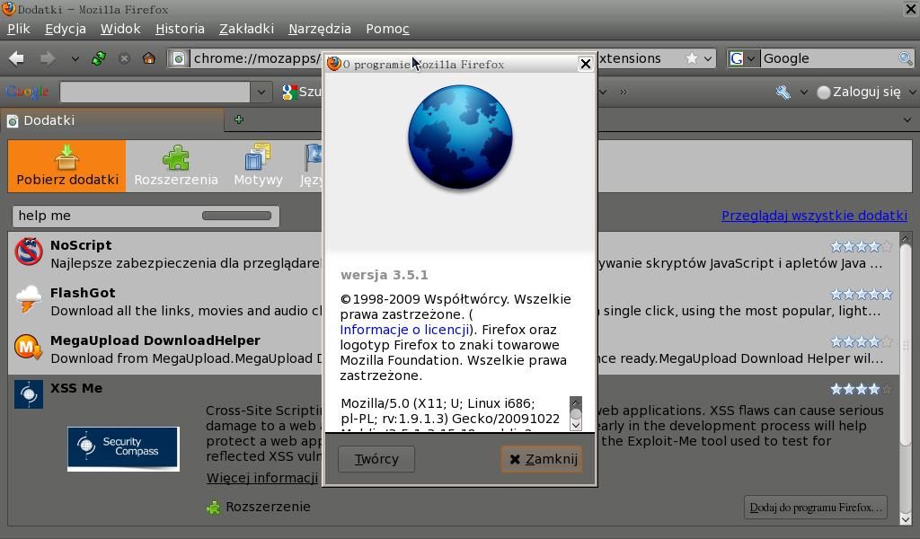
Task: Open Google Toolbar wrench settings icon
Action: coord(783,93)
